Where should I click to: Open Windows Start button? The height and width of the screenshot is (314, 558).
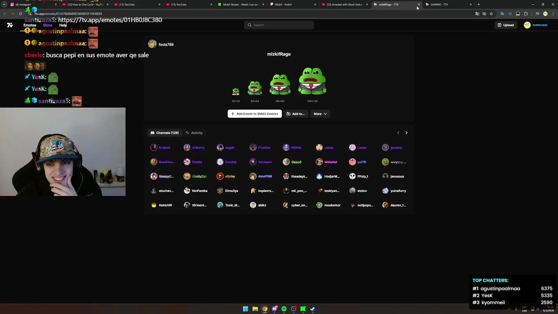tap(245, 309)
